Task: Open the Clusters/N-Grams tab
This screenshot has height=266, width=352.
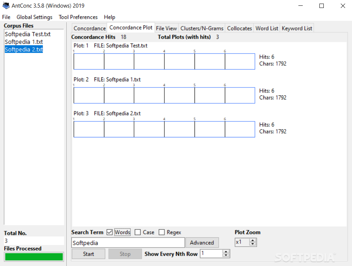Action: click(x=202, y=28)
